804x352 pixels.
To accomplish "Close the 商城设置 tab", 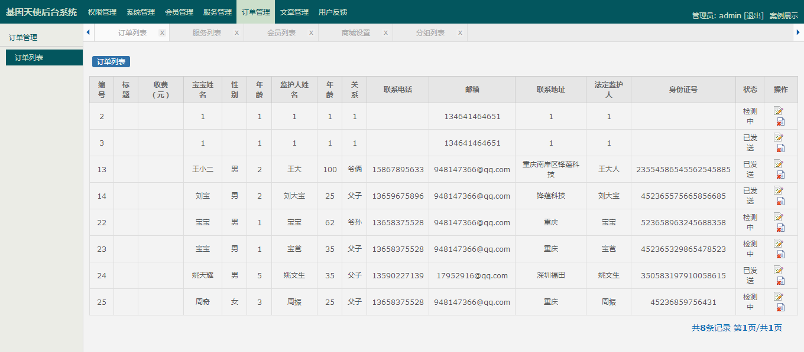I will coord(385,33).
